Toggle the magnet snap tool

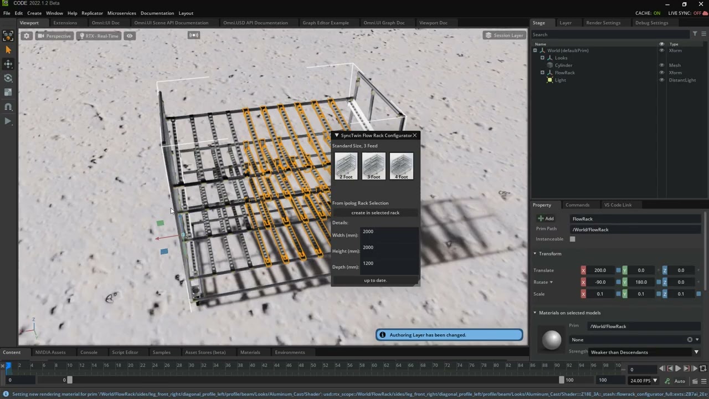point(8,106)
